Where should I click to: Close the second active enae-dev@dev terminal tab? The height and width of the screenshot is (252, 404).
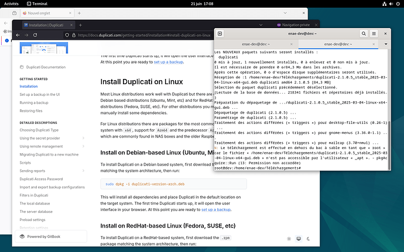coord(374,44)
